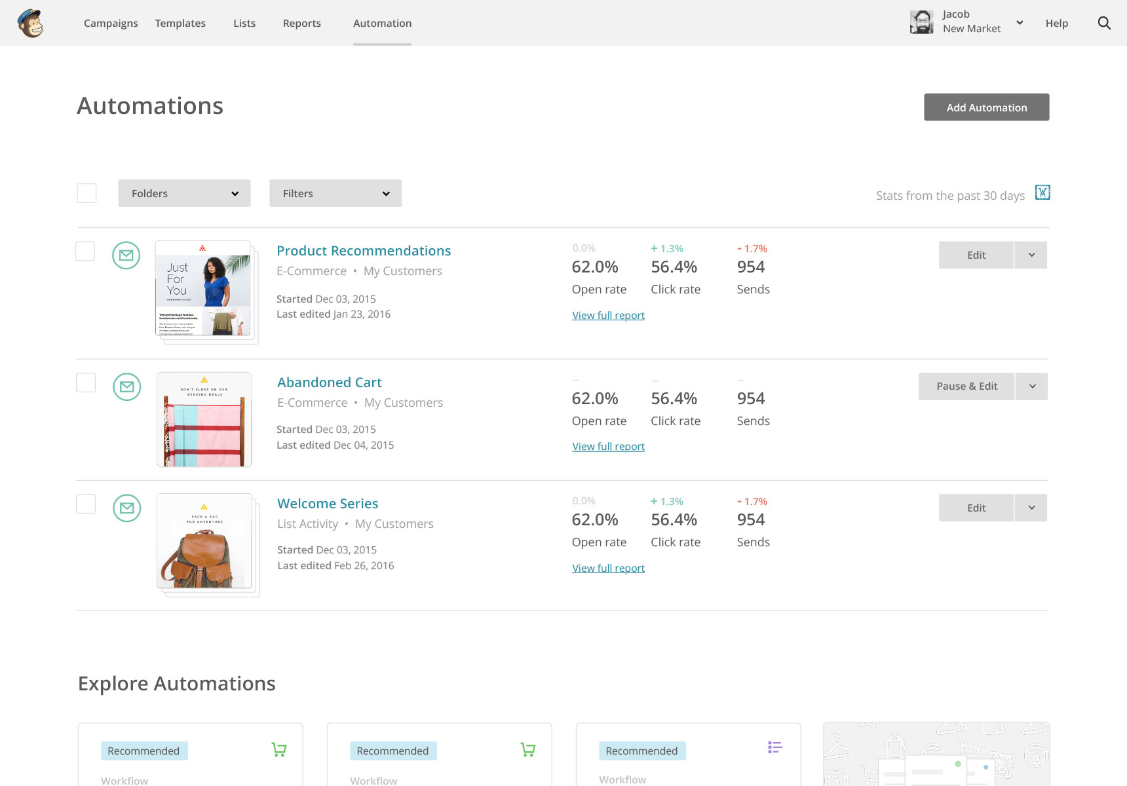Click Last edited Dec 04, 2015 text
This screenshot has height=786, width=1127.
pyautogui.click(x=335, y=445)
